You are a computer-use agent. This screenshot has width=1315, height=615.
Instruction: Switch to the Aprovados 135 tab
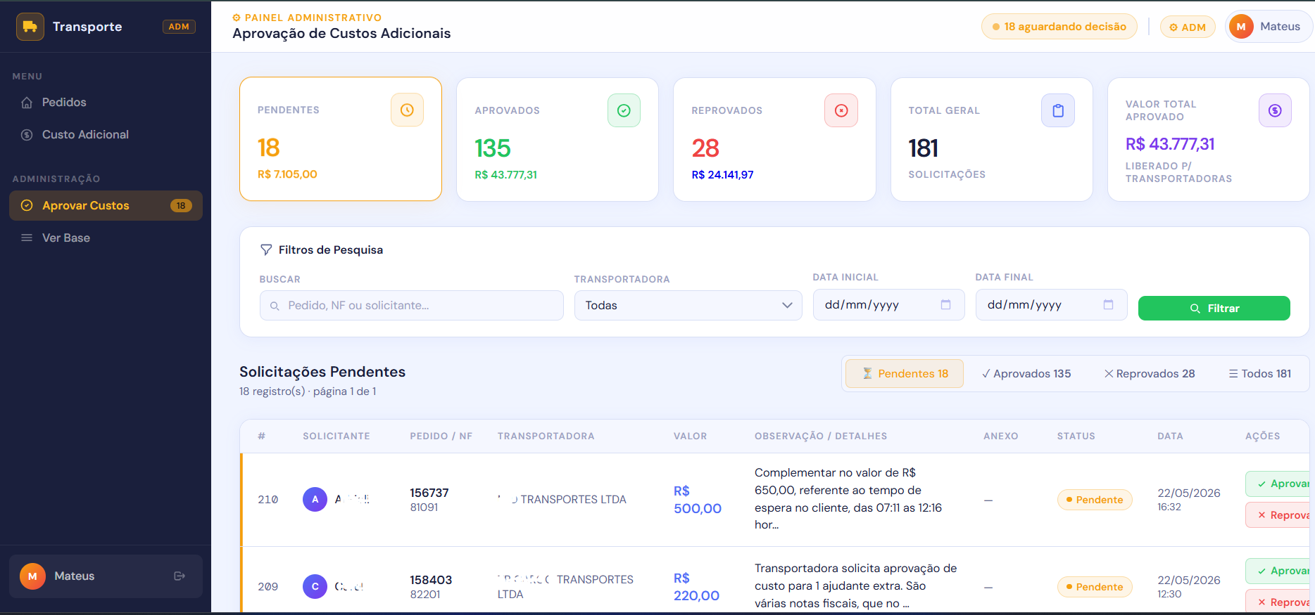click(x=1026, y=374)
